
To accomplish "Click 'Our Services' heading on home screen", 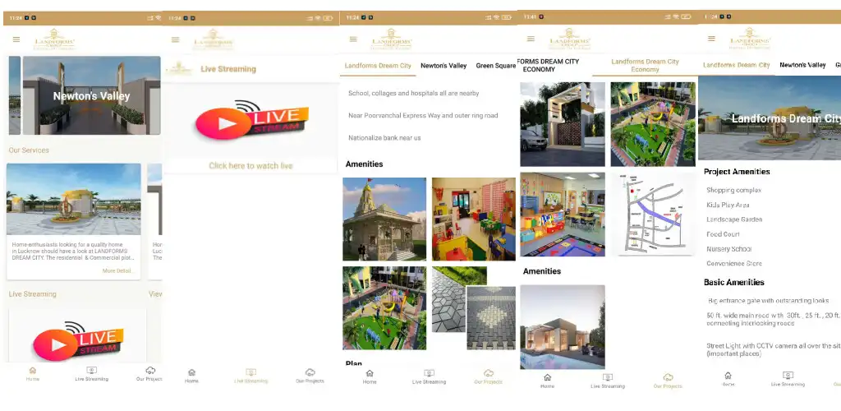I will pyautogui.click(x=29, y=150).
